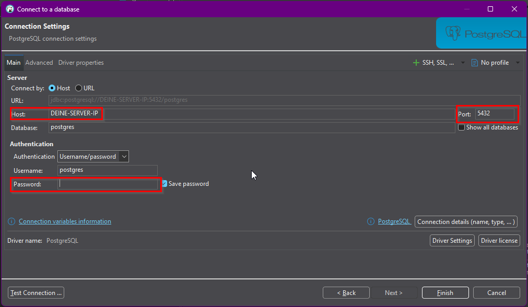Open Connection variables information link

coord(65,221)
